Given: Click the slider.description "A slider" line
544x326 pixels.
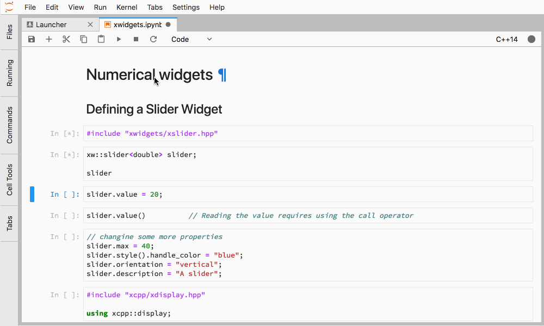Looking at the screenshot, I should (154, 274).
